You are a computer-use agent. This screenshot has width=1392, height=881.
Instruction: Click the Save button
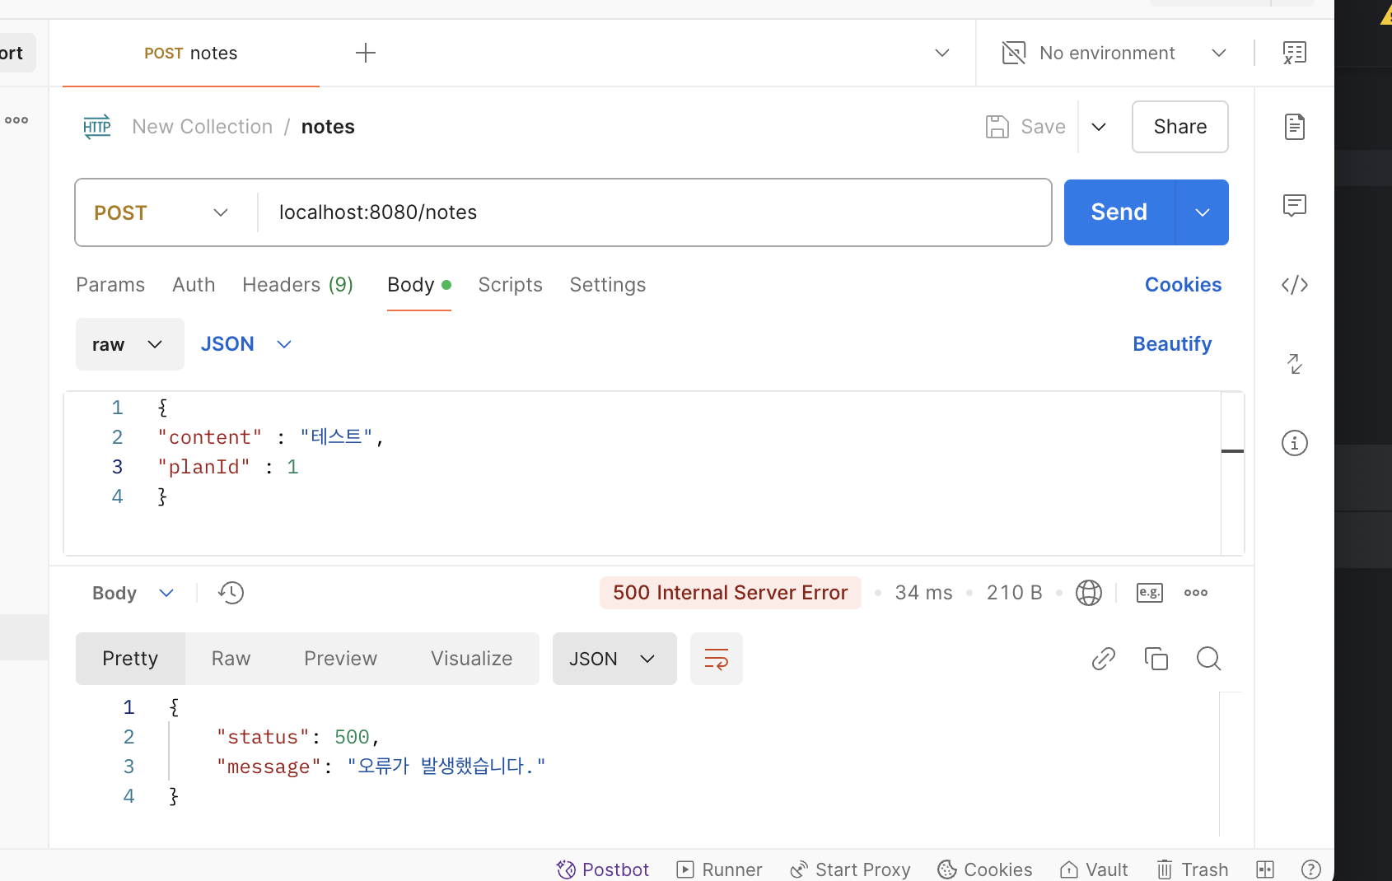1026,127
